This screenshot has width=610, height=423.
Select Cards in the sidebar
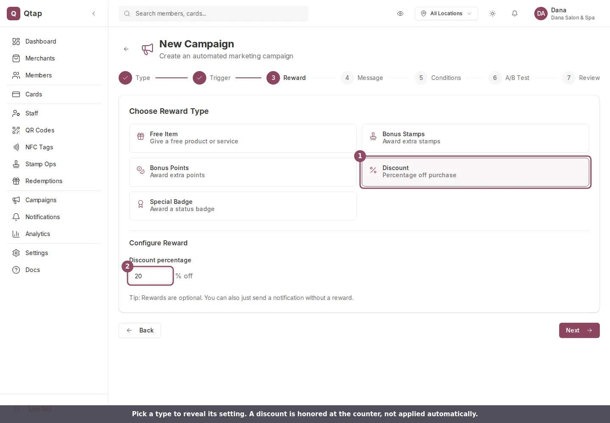coord(54,94)
